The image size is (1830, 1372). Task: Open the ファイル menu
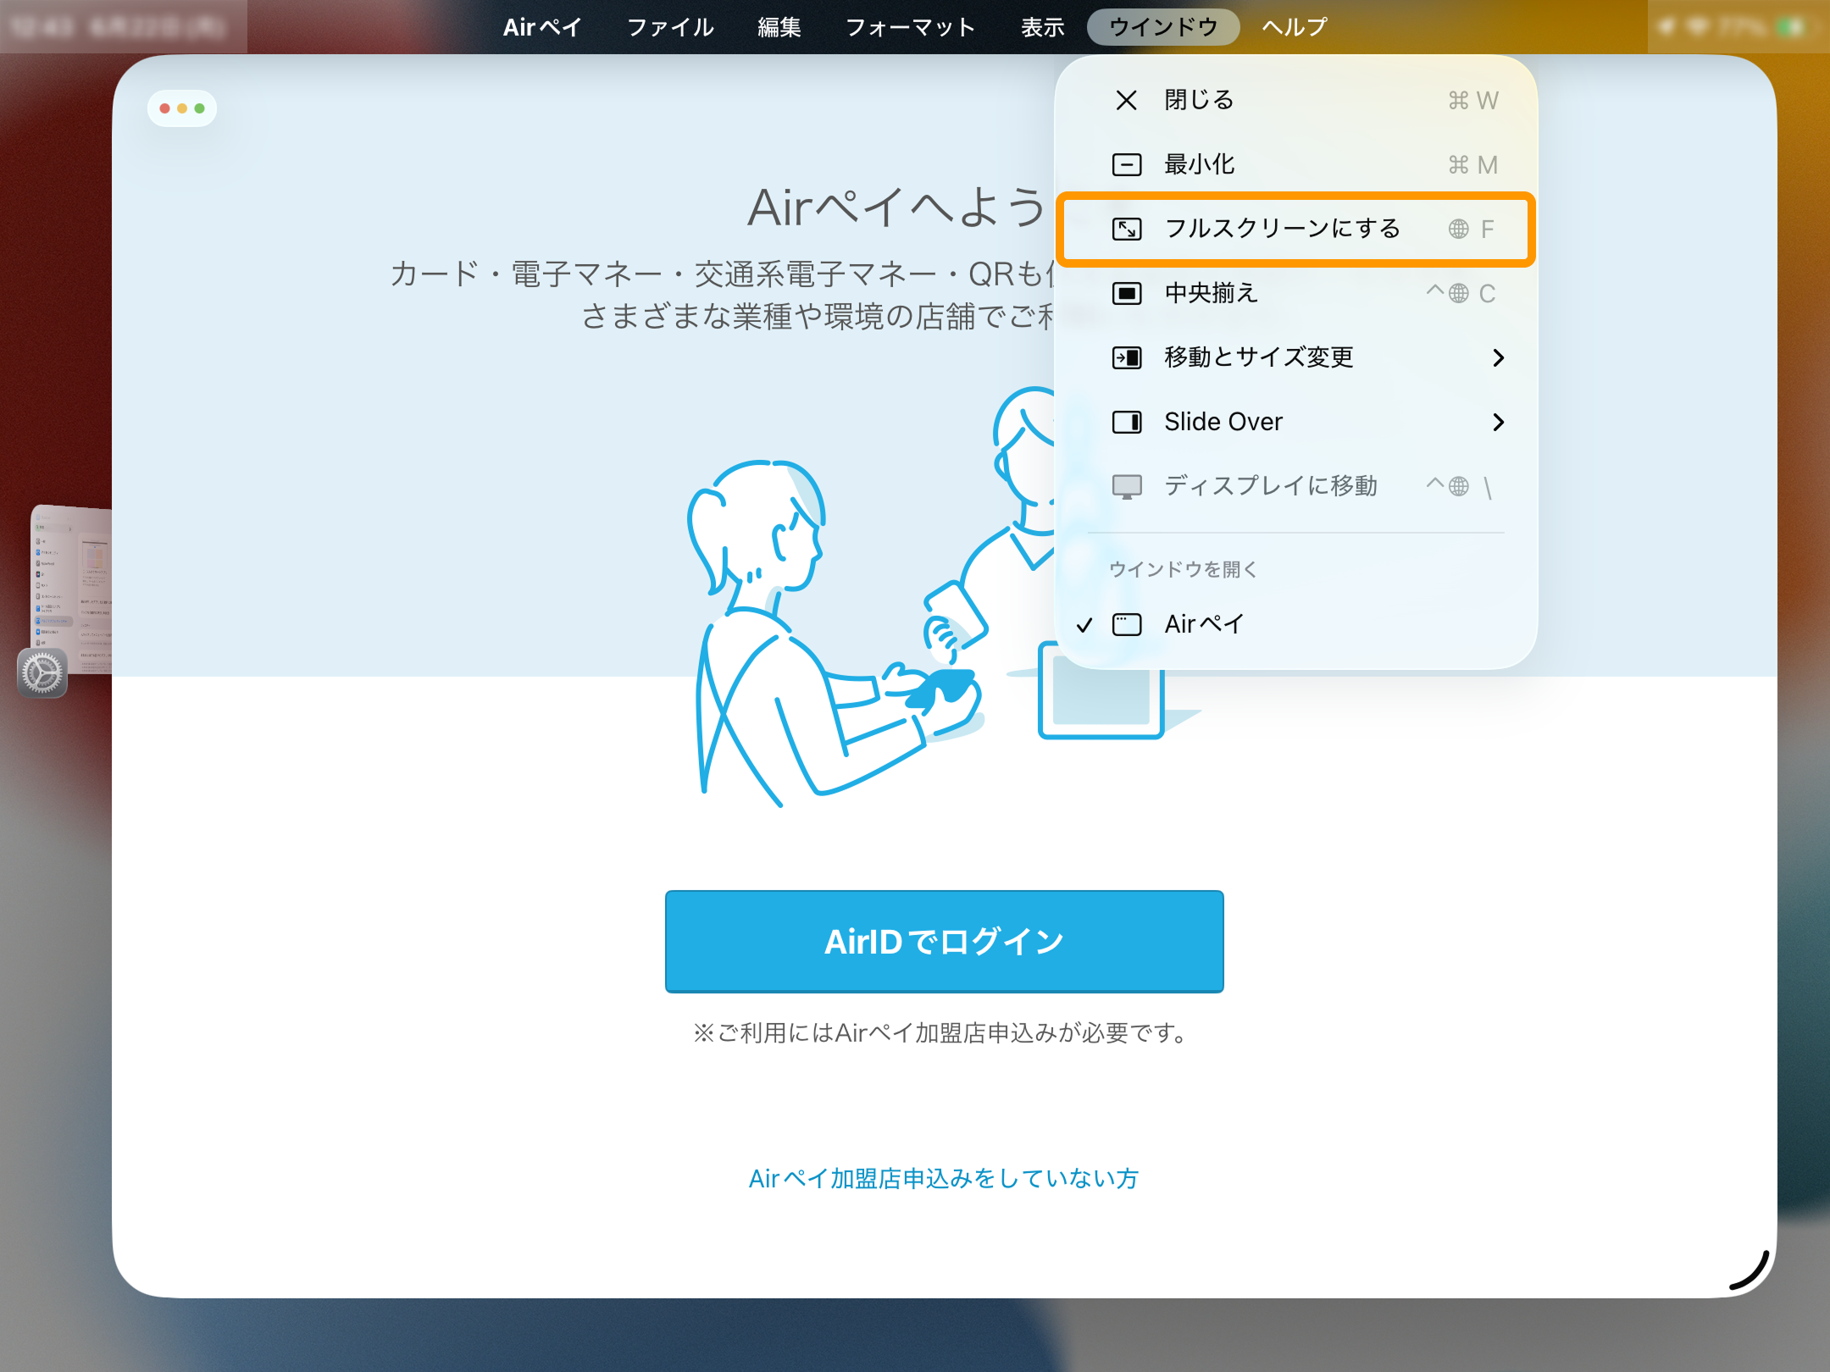pyautogui.click(x=670, y=27)
